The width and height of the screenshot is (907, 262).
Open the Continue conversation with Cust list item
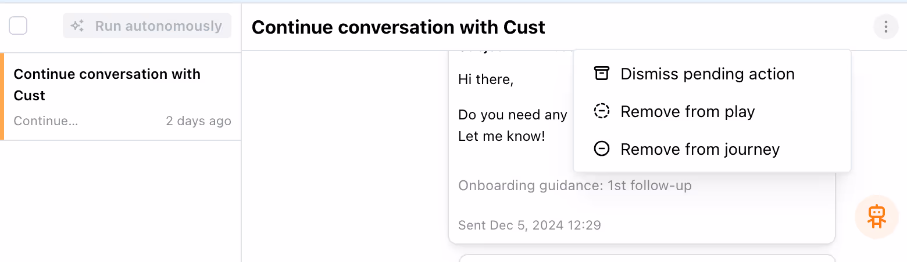[107, 85]
